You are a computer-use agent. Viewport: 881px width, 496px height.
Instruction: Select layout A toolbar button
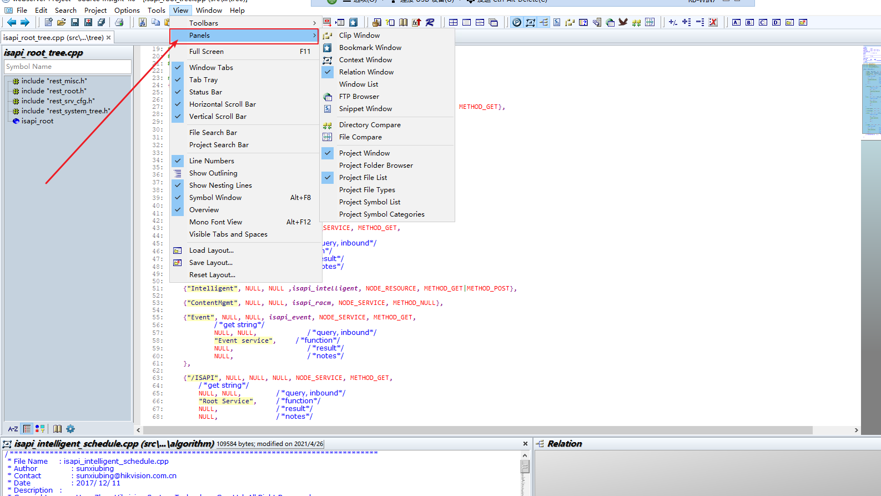pyautogui.click(x=736, y=22)
